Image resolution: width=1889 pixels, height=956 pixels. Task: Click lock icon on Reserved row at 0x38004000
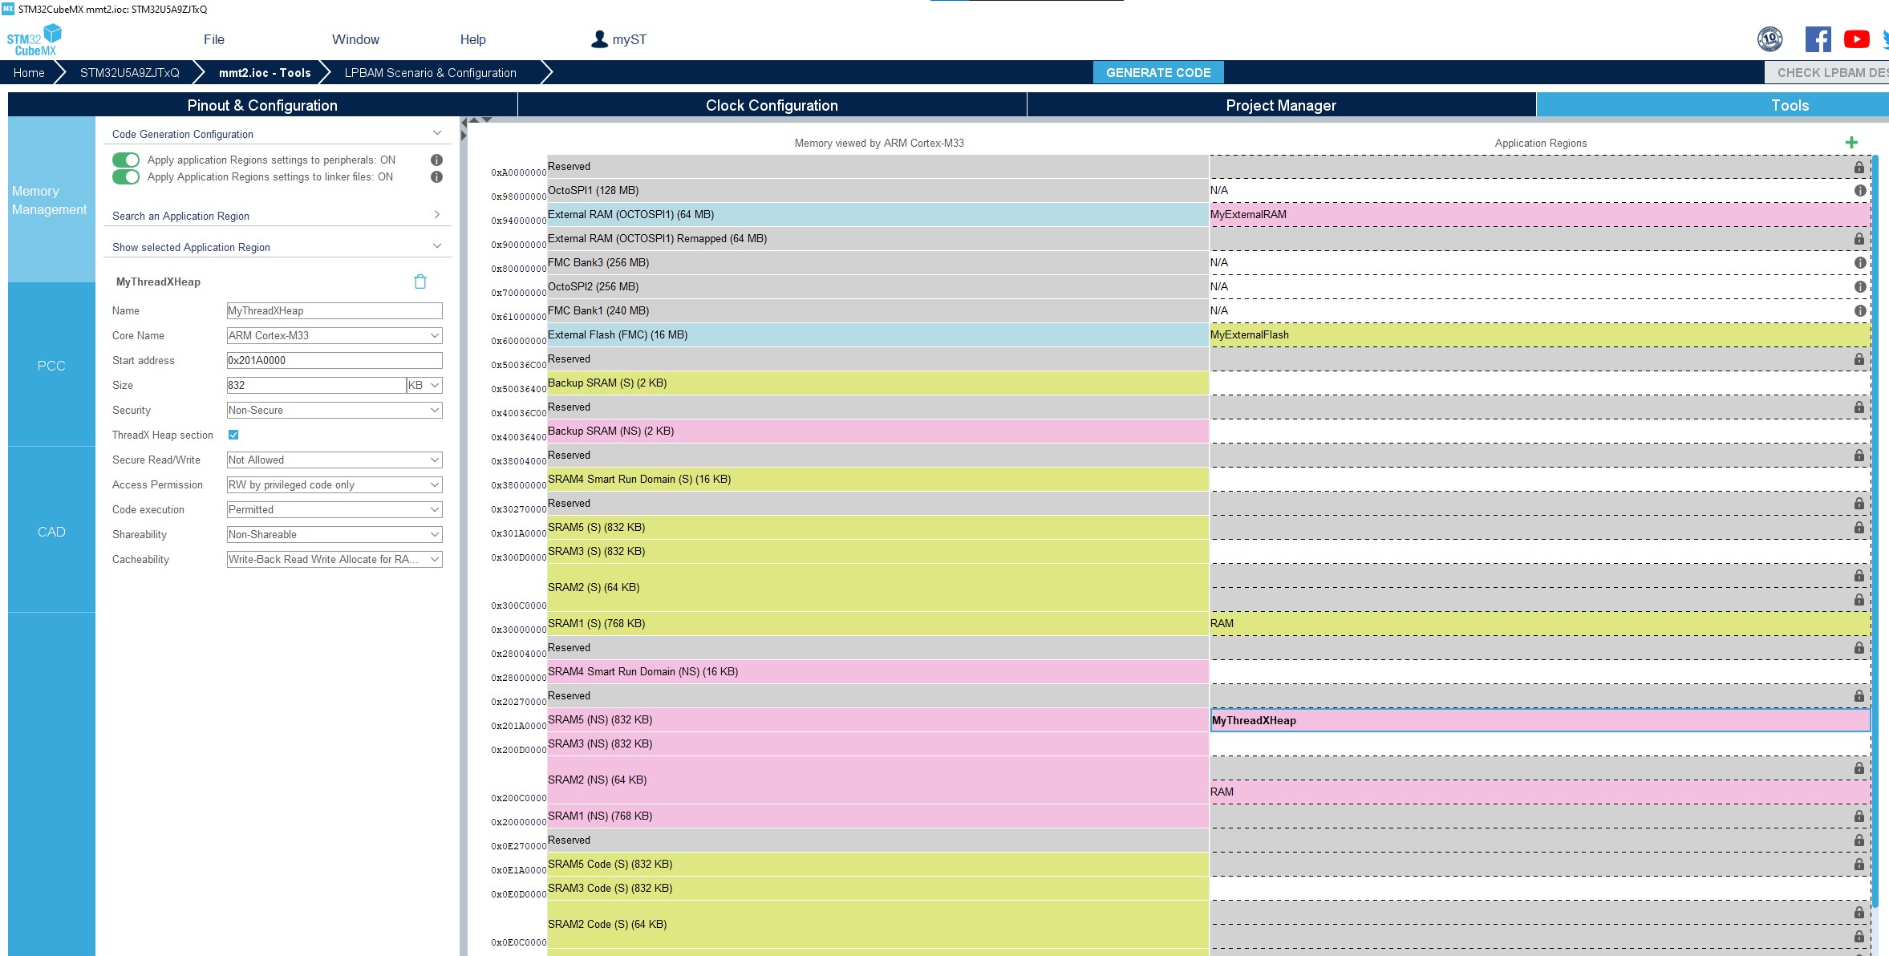tap(1859, 455)
